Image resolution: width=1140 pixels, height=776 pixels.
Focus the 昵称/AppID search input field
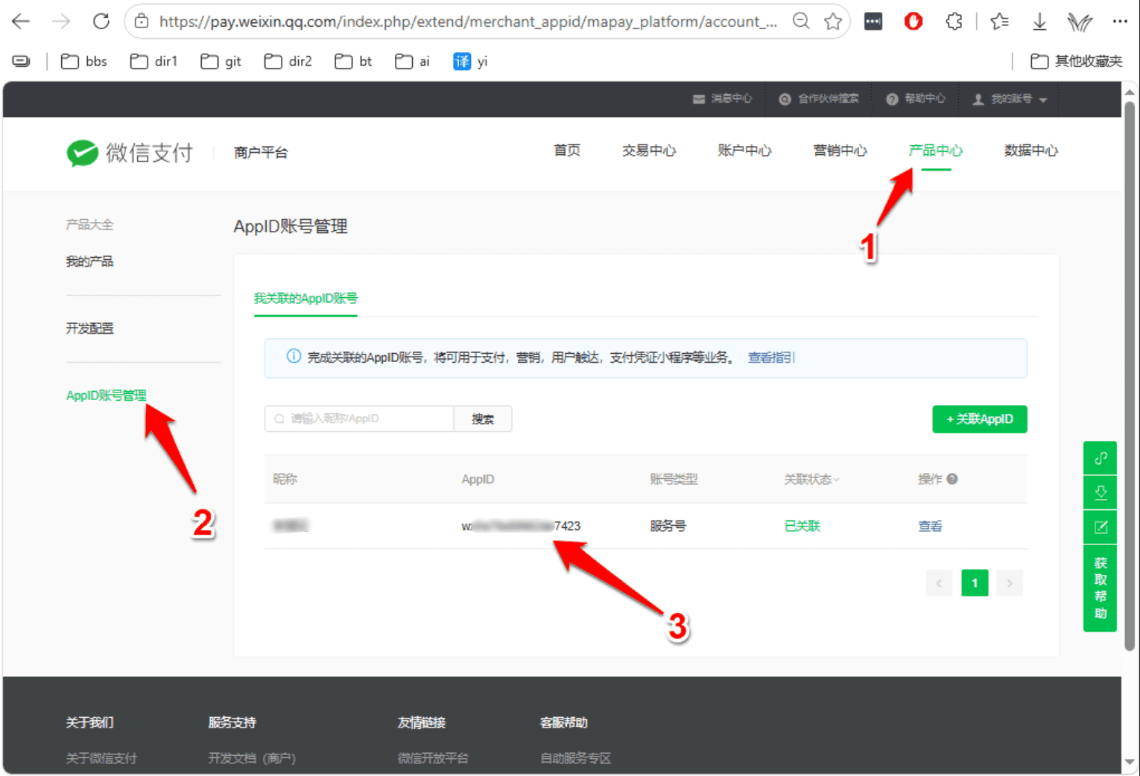pyautogui.click(x=359, y=419)
